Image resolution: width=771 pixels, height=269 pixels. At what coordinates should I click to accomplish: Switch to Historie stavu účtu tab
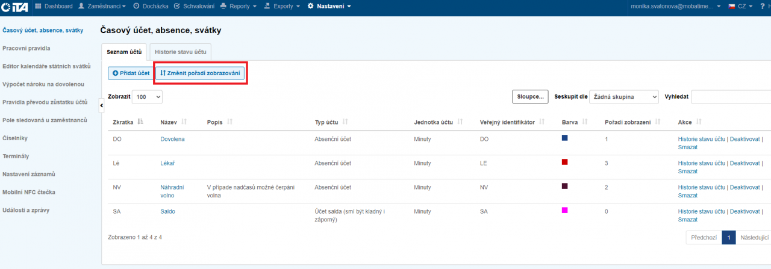180,52
